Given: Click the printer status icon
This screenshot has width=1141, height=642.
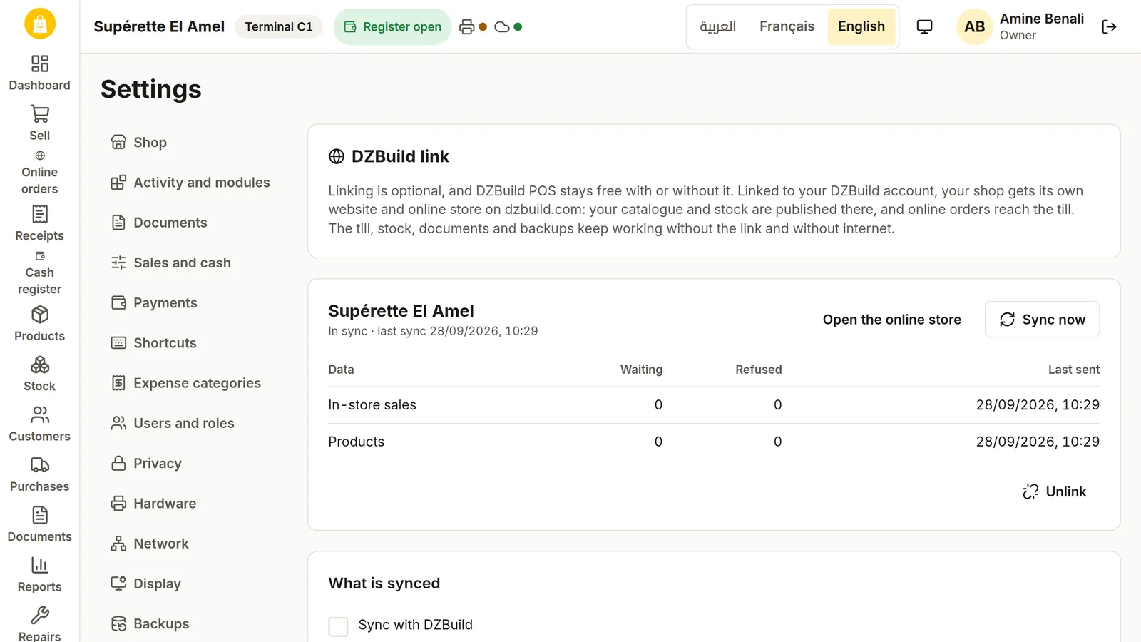Looking at the screenshot, I should (x=467, y=27).
